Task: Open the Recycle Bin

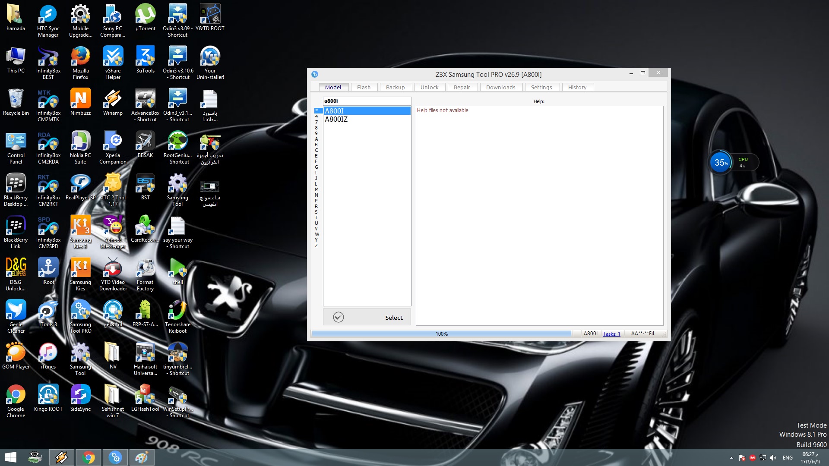Action: (16, 102)
